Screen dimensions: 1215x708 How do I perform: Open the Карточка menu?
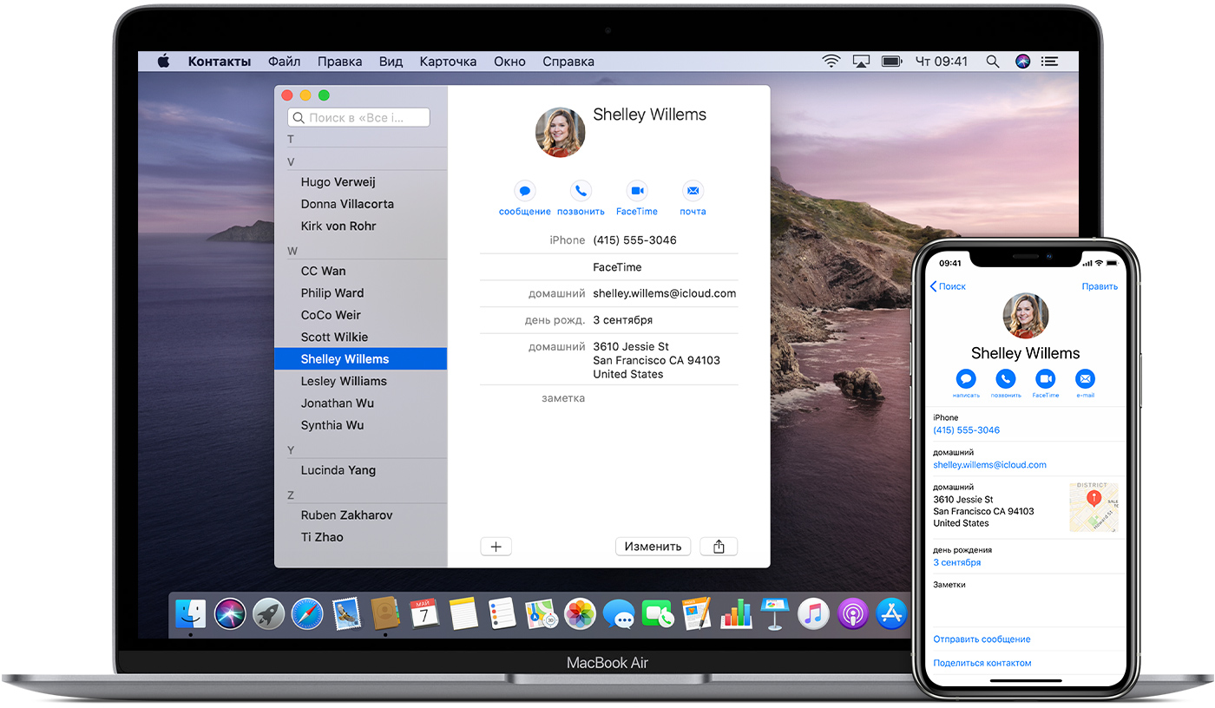[x=448, y=62]
